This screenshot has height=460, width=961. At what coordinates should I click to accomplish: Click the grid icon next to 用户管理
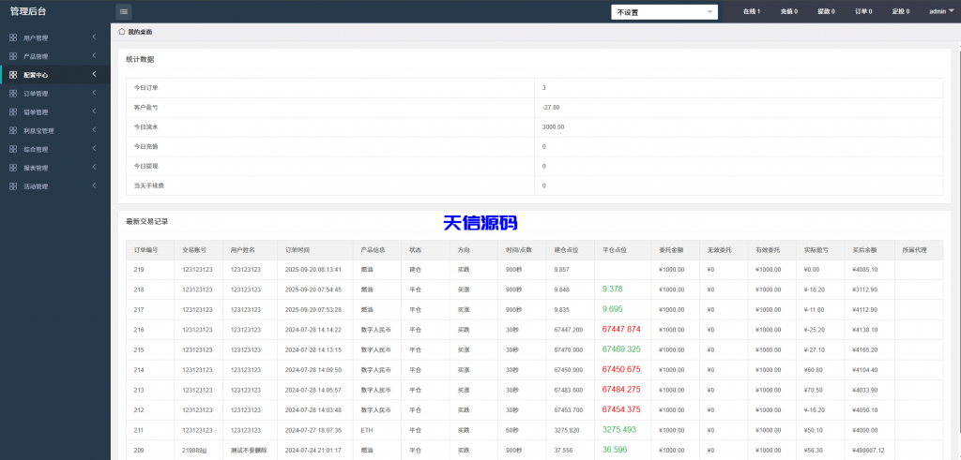pos(12,37)
